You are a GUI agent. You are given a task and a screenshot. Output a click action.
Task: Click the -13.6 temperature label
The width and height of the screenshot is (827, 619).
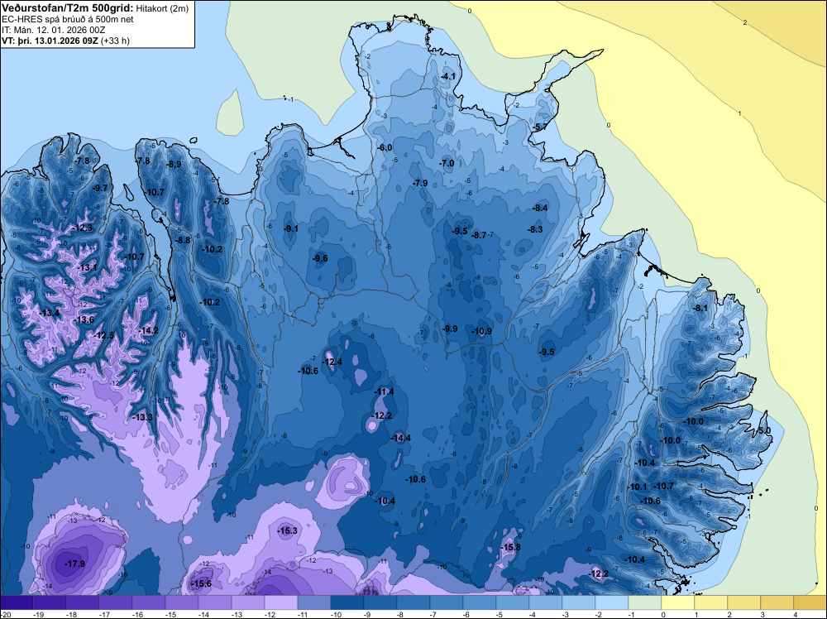click(x=84, y=319)
